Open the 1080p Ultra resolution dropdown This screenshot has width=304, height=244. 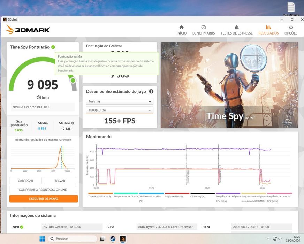tap(120, 110)
